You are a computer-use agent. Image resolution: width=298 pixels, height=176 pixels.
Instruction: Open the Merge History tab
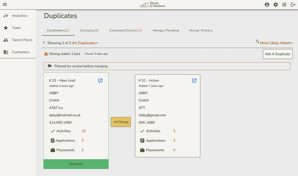[x=201, y=30]
